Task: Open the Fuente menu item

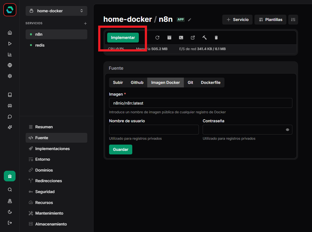Action: 56,138
